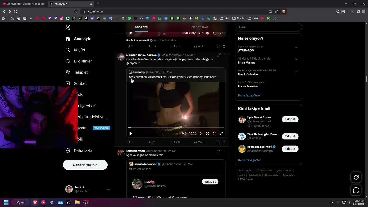Toggle picture-in-picture on evaaa video
Viewport: 368px width, 207px height.
(x=214, y=133)
